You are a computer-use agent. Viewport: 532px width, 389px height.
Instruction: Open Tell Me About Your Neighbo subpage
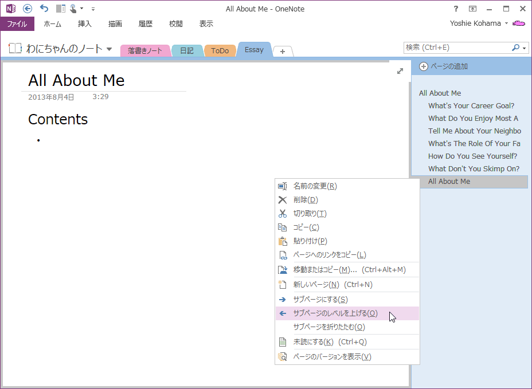click(474, 131)
